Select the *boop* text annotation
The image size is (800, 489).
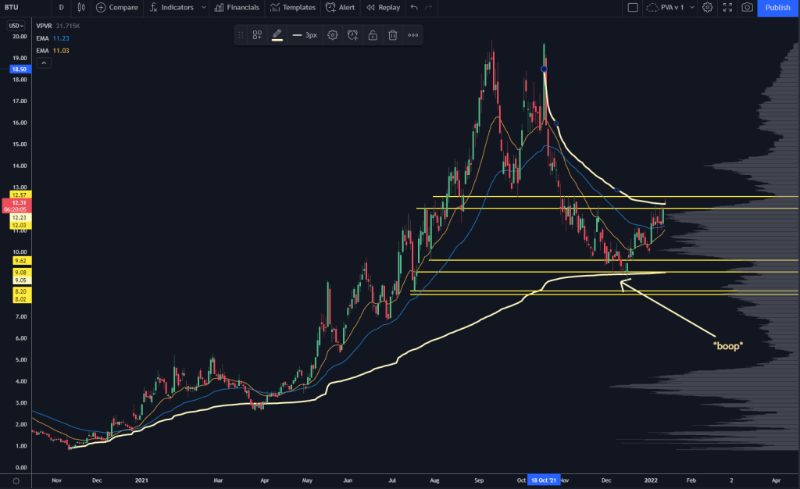727,346
